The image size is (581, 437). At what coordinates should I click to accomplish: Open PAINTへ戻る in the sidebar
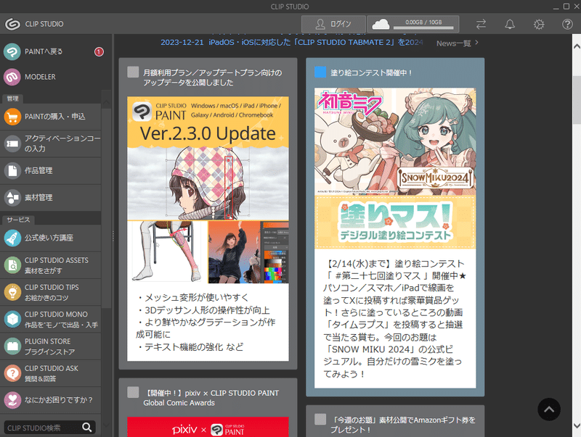51,51
